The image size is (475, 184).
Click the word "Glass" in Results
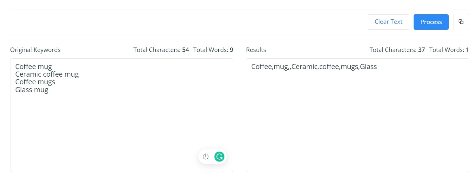click(368, 67)
